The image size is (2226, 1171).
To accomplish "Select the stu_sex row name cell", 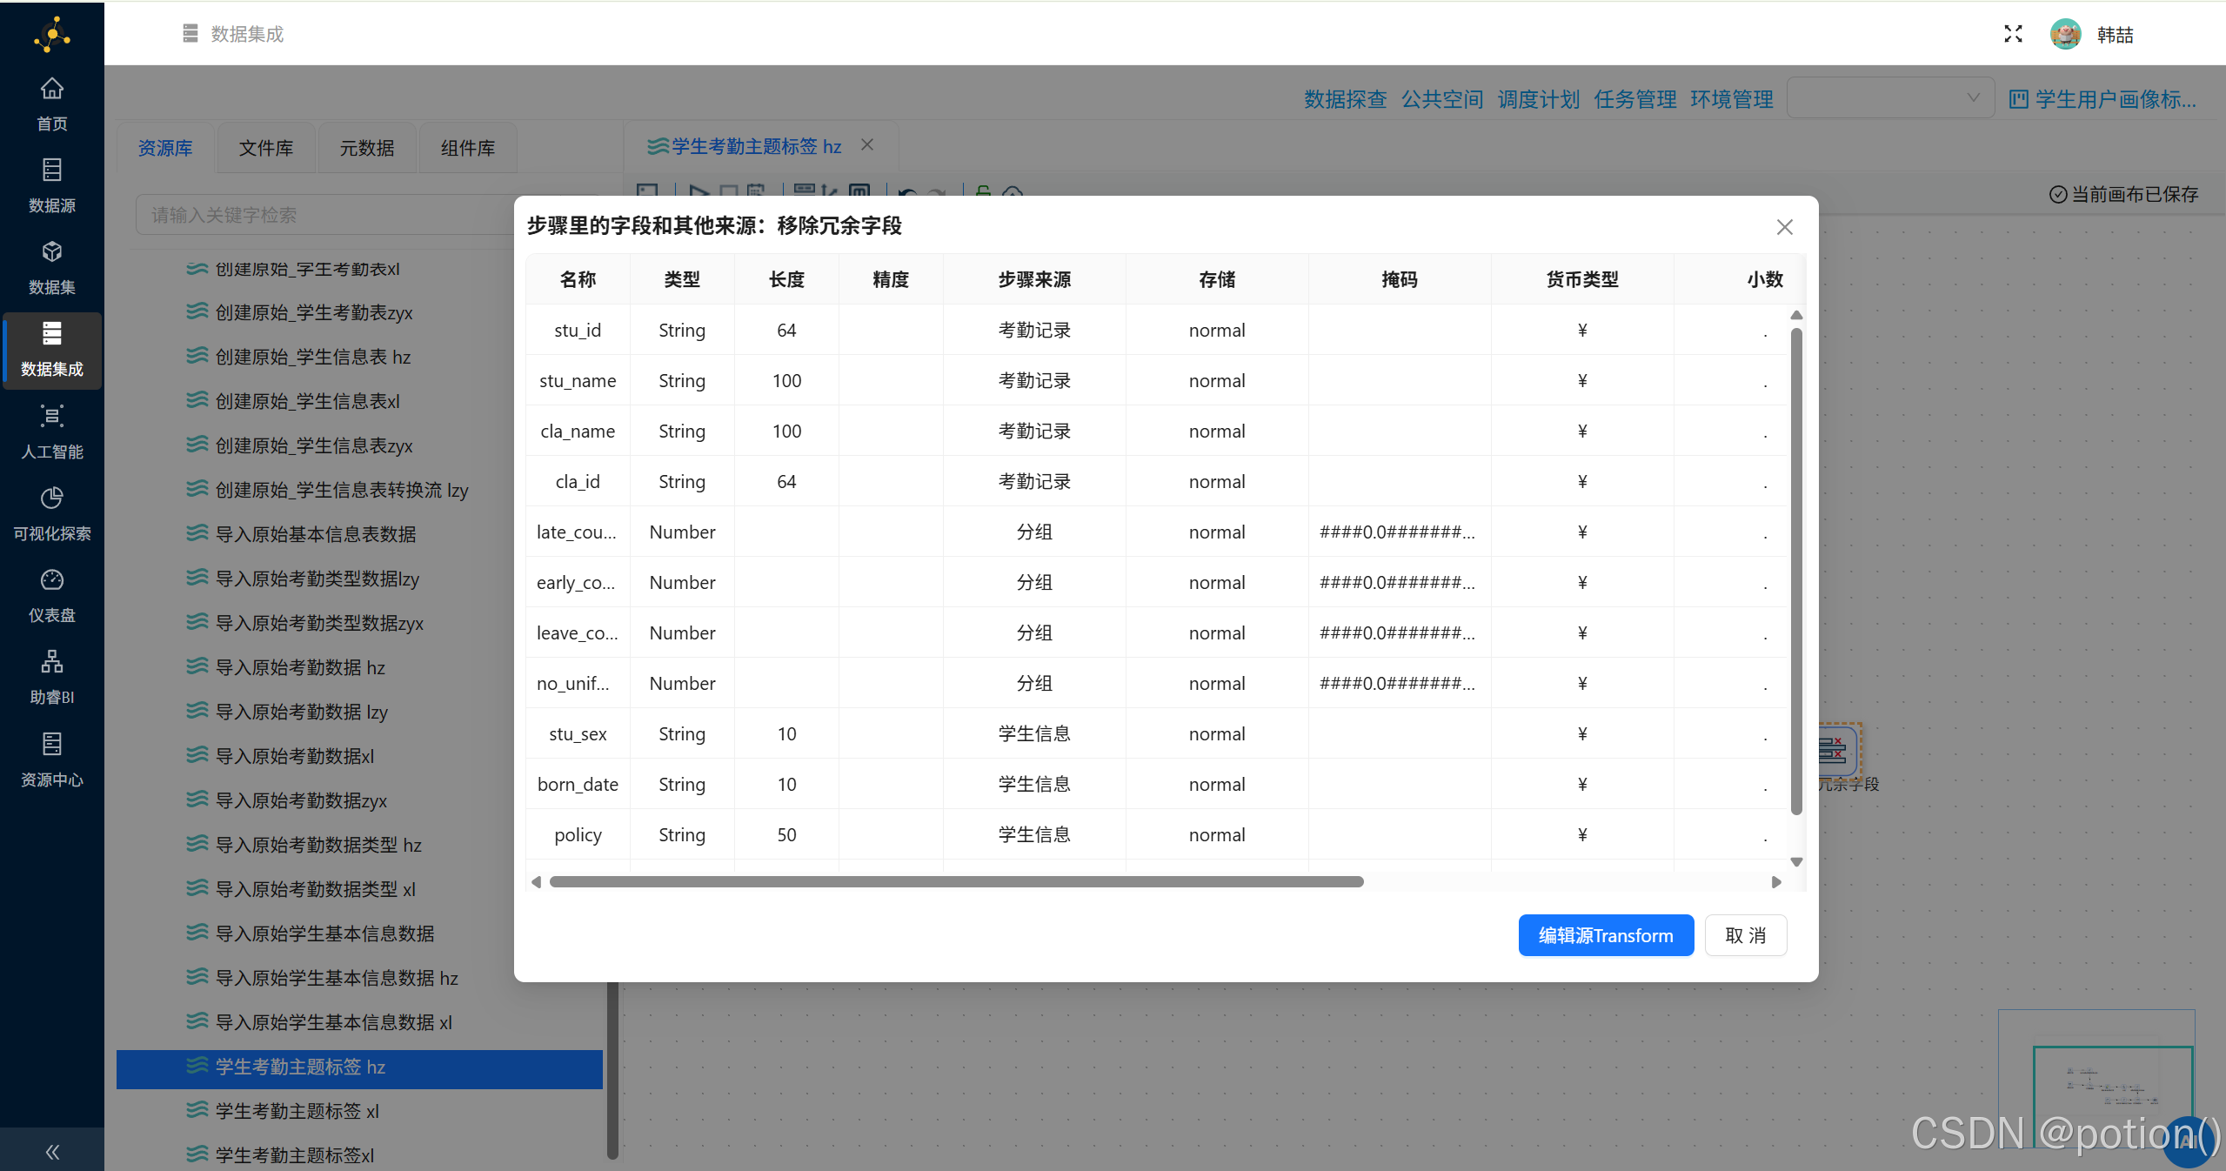I will click(578, 733).
